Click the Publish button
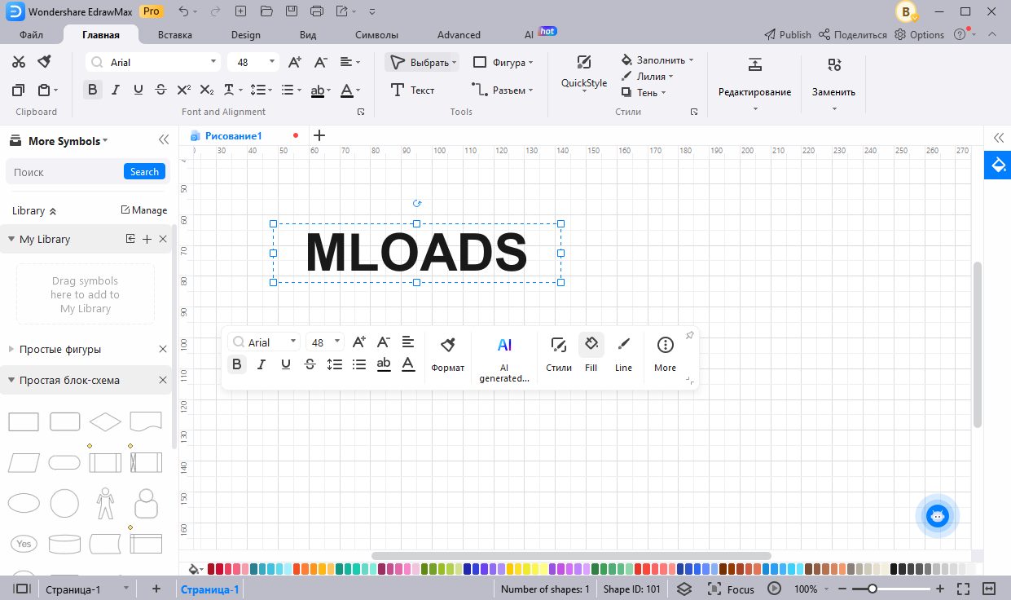The height and width of the screenshot is (600, 1011). tap(787, 35)
